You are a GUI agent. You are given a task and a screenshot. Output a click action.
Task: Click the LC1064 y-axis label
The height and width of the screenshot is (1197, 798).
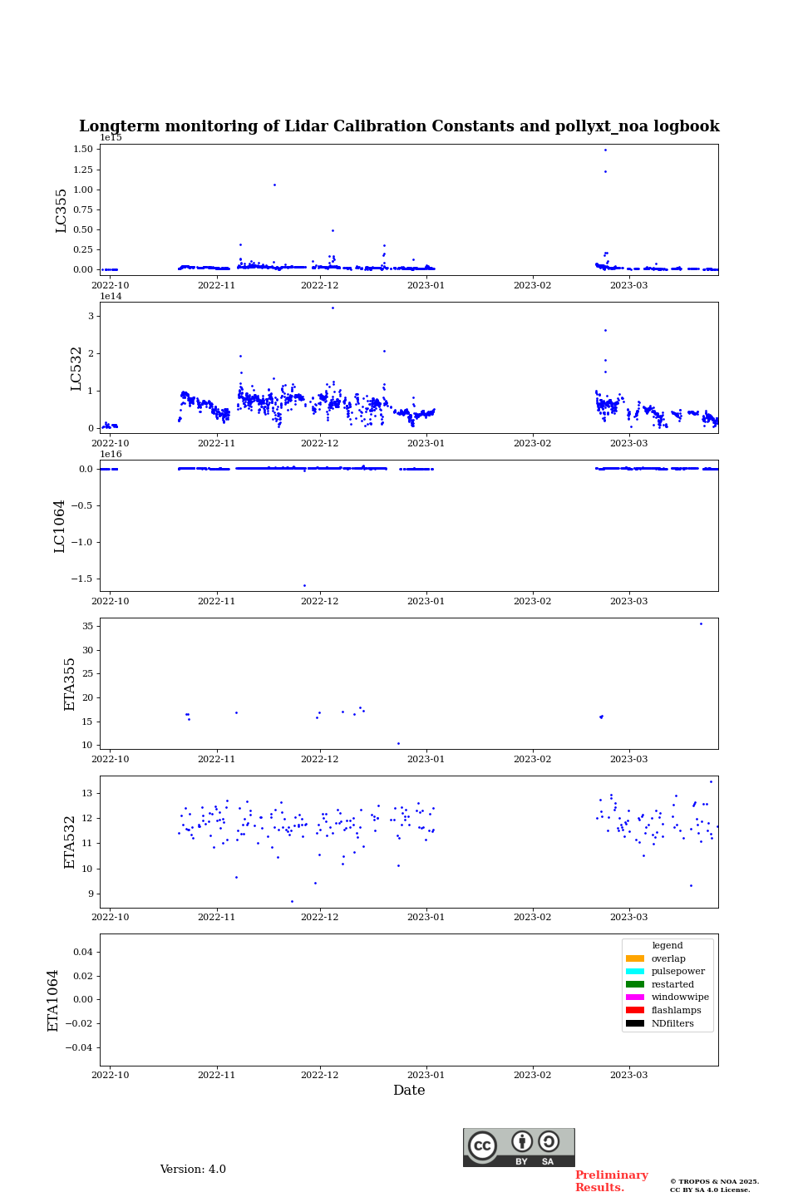tap(60, 526)
